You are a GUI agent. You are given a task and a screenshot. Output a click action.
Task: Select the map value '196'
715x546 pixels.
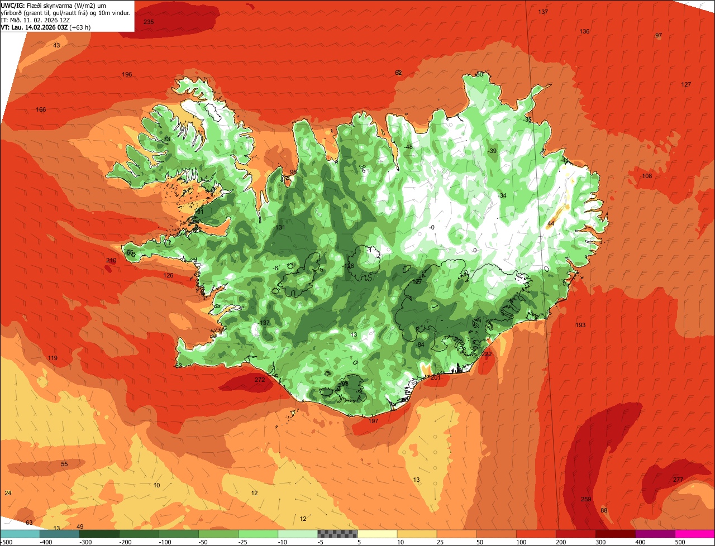127,75
